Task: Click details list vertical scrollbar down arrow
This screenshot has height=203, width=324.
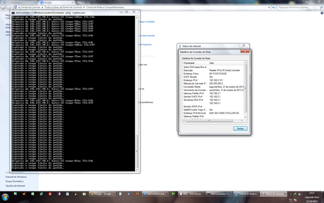Action: [245, 117]
